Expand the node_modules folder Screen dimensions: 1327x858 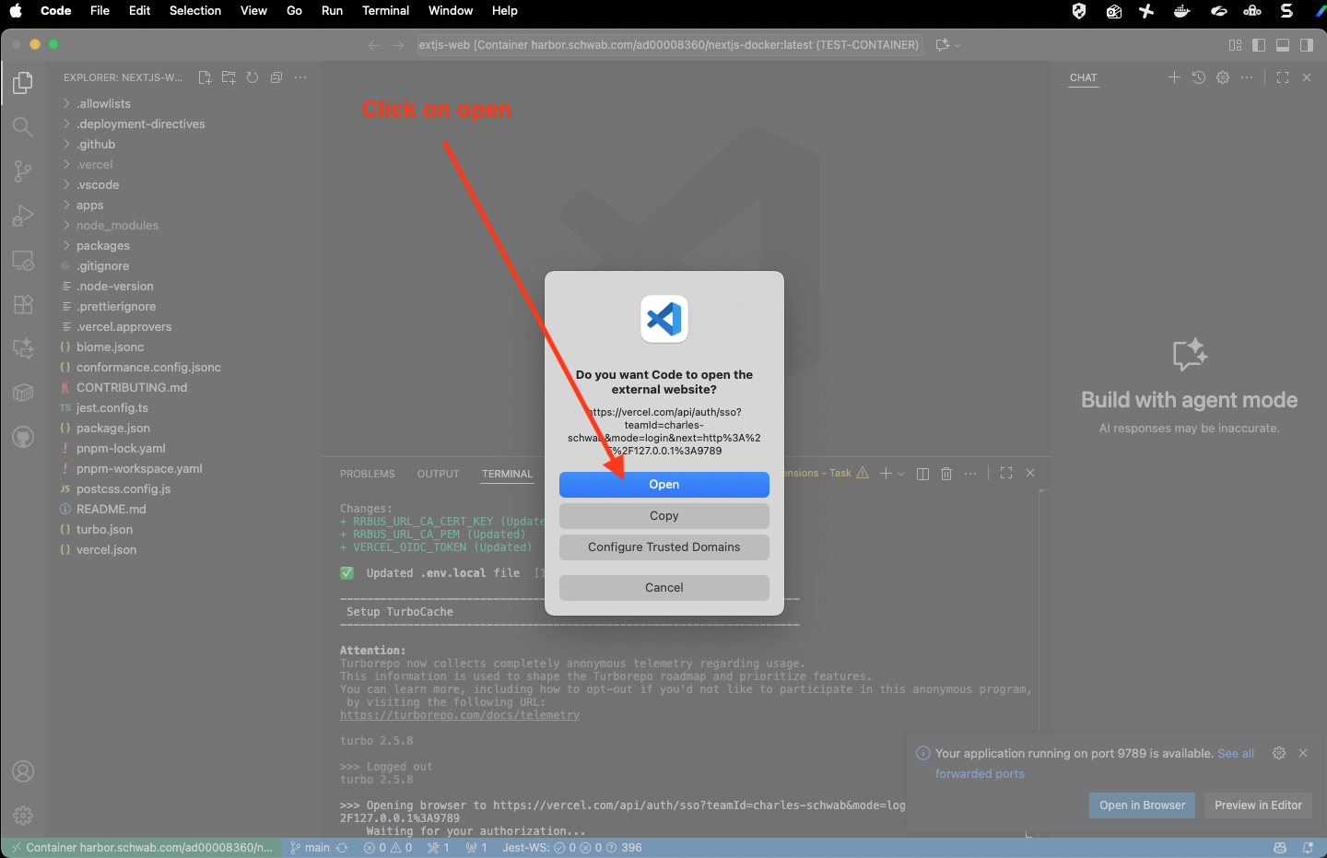click(118, 225)
